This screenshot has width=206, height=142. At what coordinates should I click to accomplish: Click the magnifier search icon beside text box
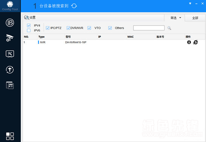tap(169, 28)
